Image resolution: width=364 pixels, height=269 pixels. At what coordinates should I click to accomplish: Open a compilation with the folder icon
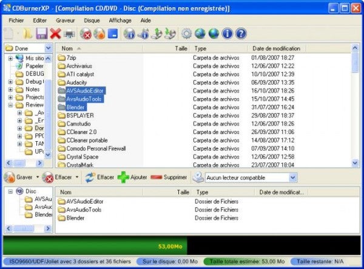click(27, 34)
